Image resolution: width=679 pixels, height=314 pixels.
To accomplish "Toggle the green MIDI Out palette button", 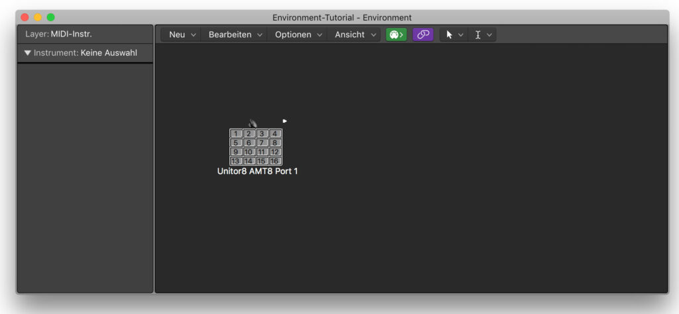I will point(397,35).
